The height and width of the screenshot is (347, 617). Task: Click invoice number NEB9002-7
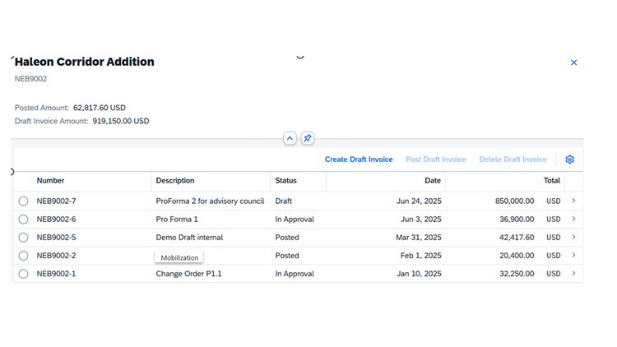coord(56,201)
